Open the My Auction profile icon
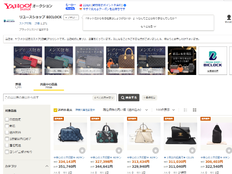Image resolution: width=232 pixels, height=174 pixels. coord(229,17)
